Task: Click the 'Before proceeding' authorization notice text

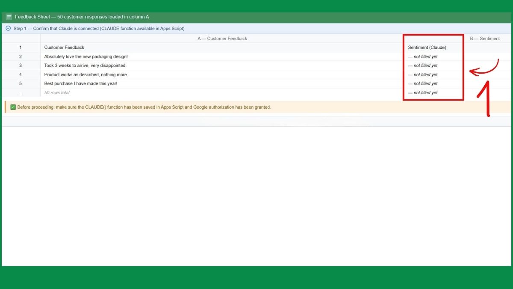Action: click(144, 107)
